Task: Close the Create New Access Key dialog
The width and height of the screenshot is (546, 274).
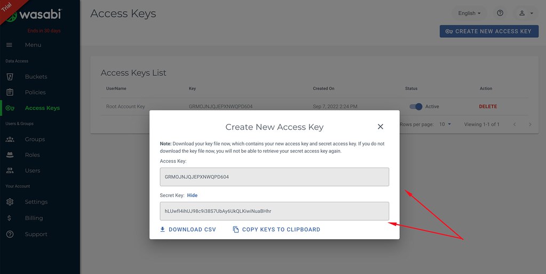Action: pyautogui.click(x=380, y=127)
